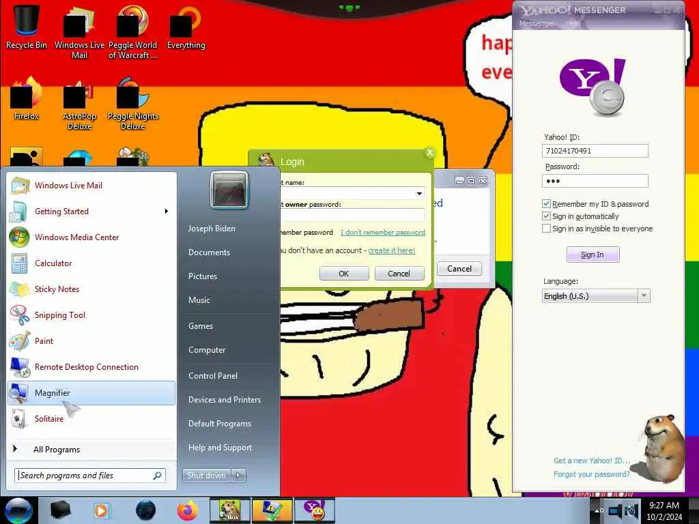Click the Calculator icon in Start menu

click(20, 263)
